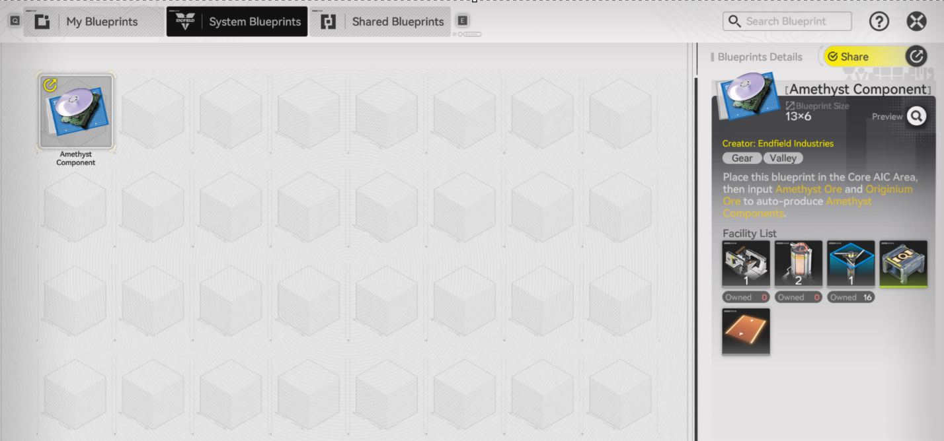Viewport: 944px width, 441px height.
Task: Select the white machine facility icon
Action: pos(746,264)
